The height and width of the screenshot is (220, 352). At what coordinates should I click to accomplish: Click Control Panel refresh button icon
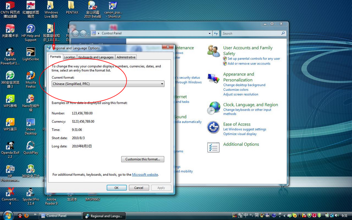pos(216,33)
